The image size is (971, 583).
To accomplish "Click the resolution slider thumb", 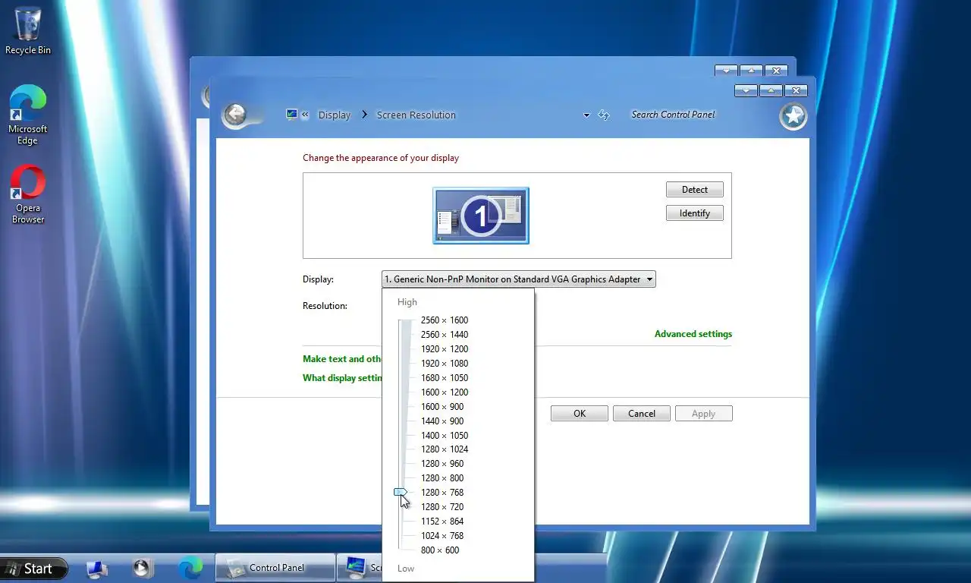I will (401, 492).
